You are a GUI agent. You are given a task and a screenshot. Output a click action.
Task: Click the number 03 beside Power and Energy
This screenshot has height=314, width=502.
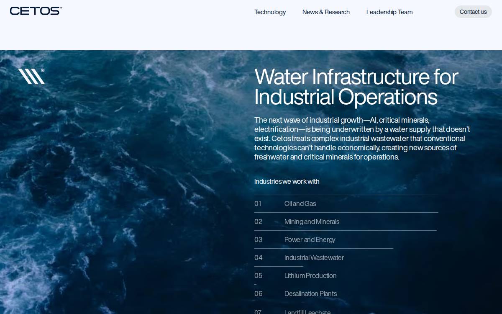pyautogui.click(x=258, y=240)
